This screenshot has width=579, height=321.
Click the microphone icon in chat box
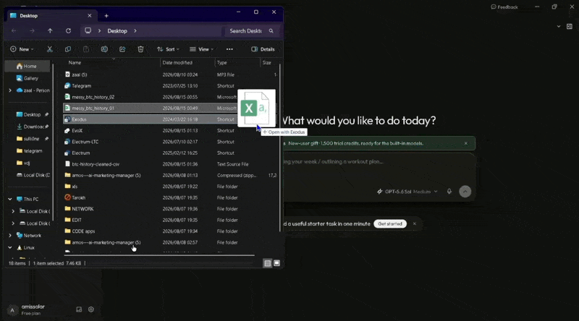(x=449, y=192)
